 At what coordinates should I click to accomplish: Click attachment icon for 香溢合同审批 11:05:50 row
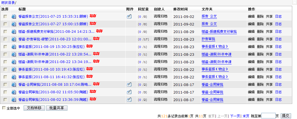[x=129, y=92]
